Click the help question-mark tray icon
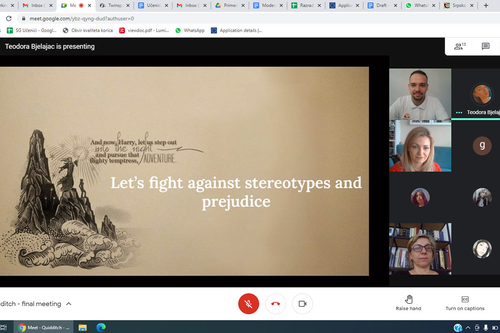The image size is (500, 333). click(x=458, y=328)
